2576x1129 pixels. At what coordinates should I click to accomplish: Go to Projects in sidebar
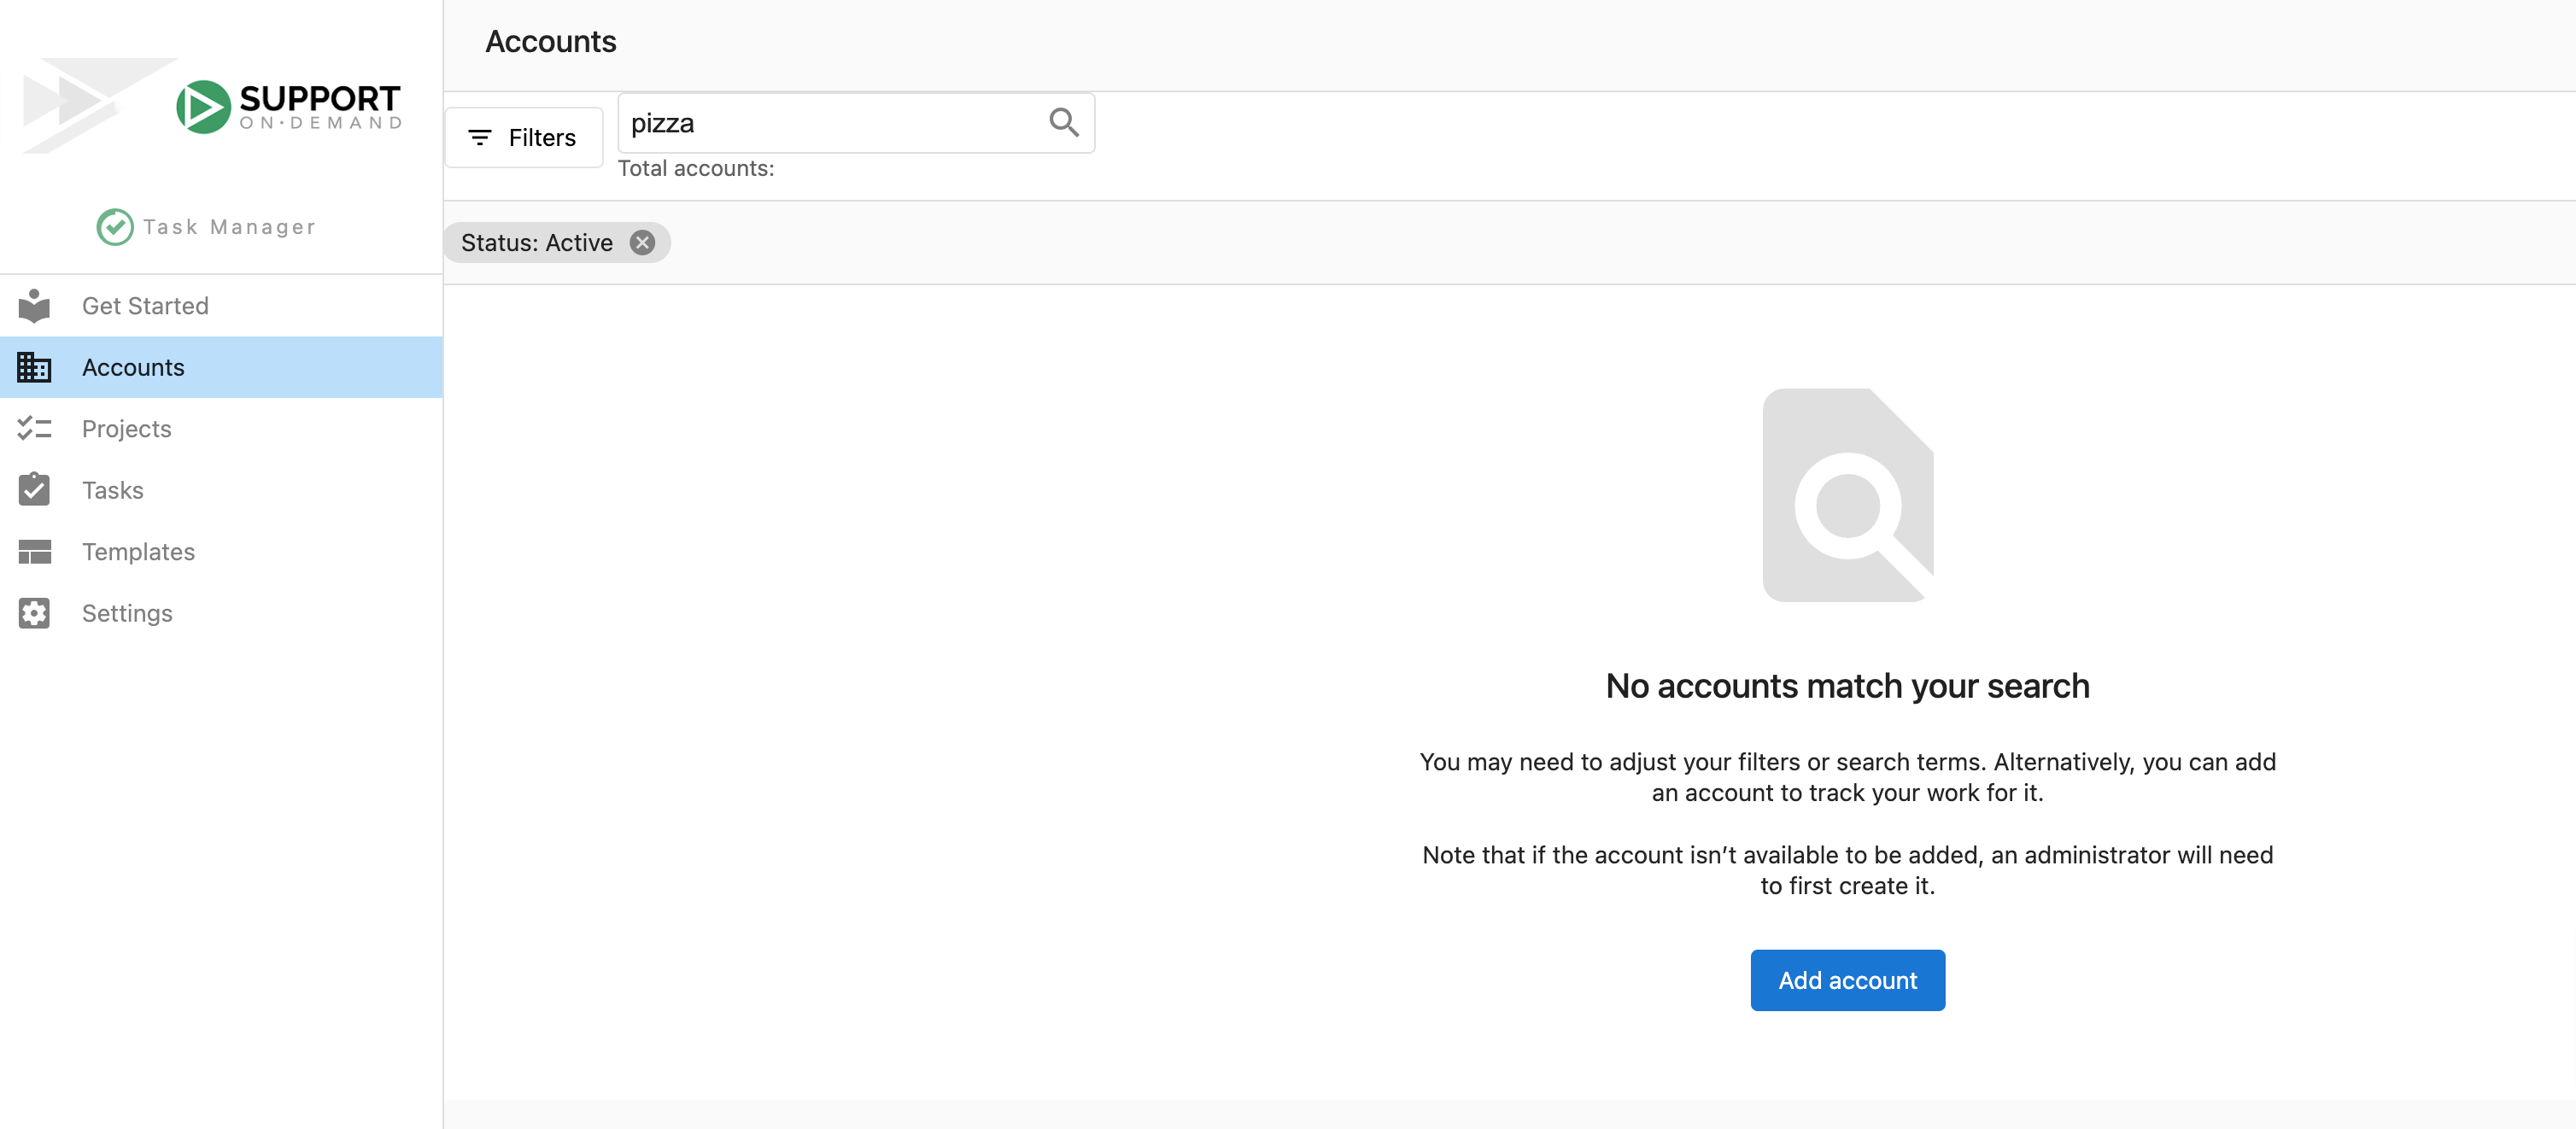tap(221, 429)
